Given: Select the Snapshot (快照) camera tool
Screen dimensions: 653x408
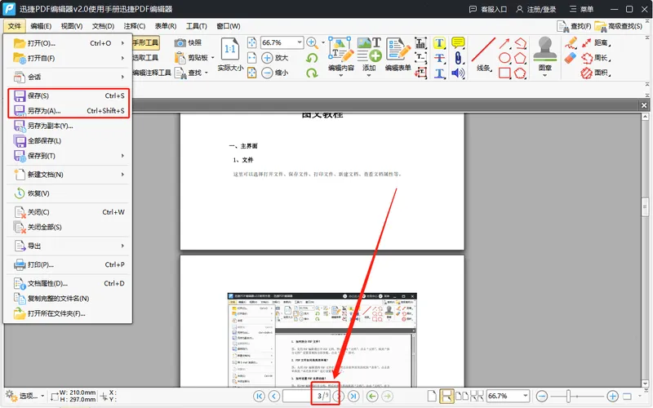Looking at the screenshot, I should 188,42.
